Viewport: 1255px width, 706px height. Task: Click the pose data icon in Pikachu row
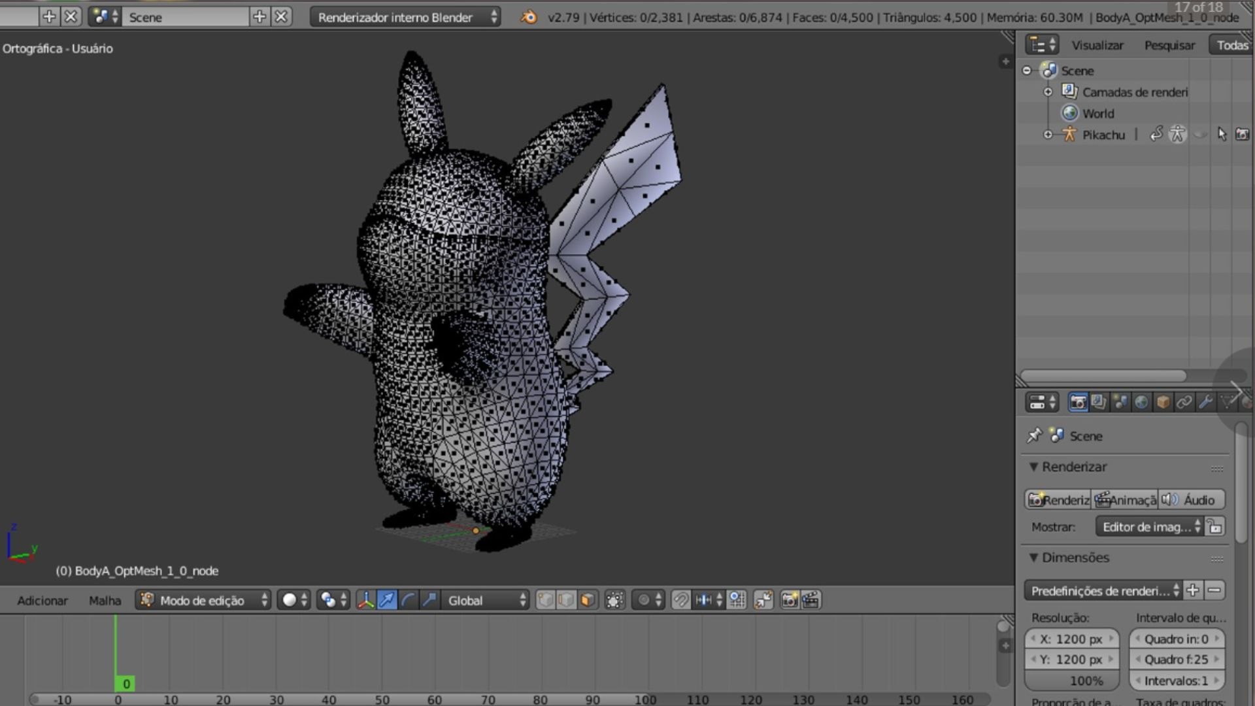pyautogui.click(x=1177, y=135)
